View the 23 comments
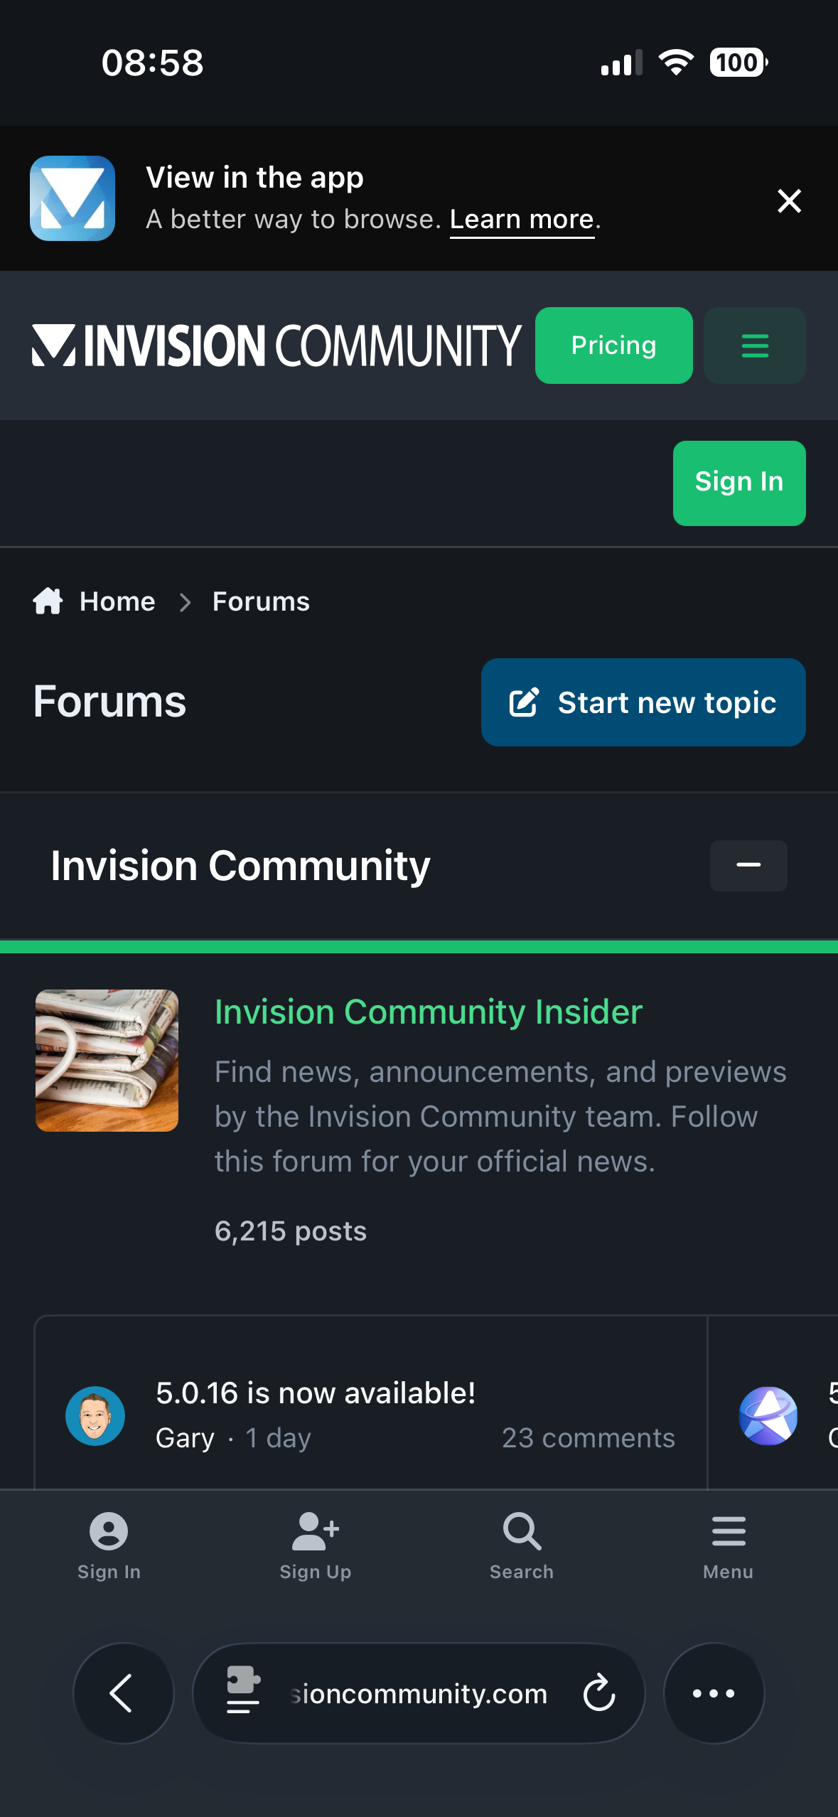 (x=589, y=1438)
